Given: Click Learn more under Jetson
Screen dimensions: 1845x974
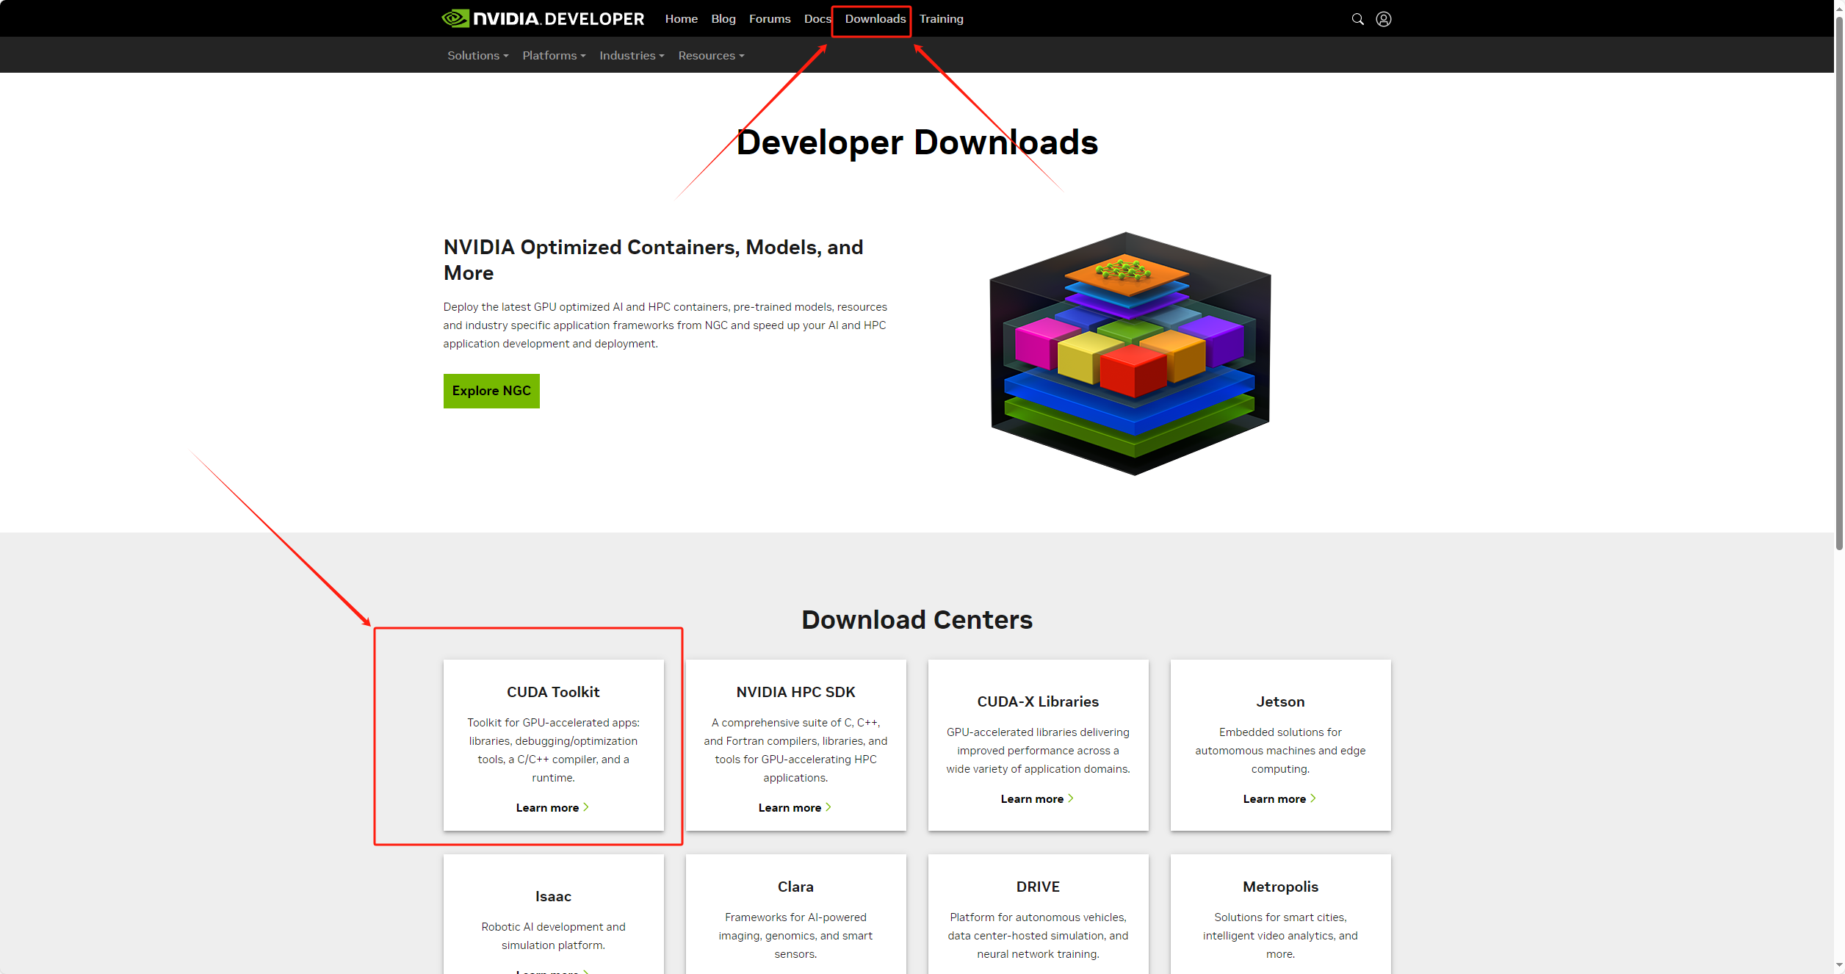Looking at the screenshot, I should (x=1279, y=799).
